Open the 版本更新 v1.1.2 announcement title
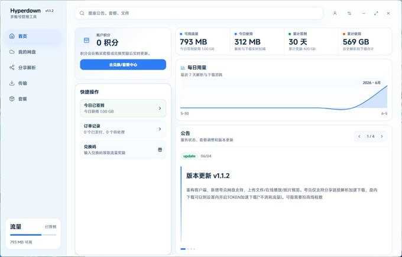402x257 pixels. 208,176
